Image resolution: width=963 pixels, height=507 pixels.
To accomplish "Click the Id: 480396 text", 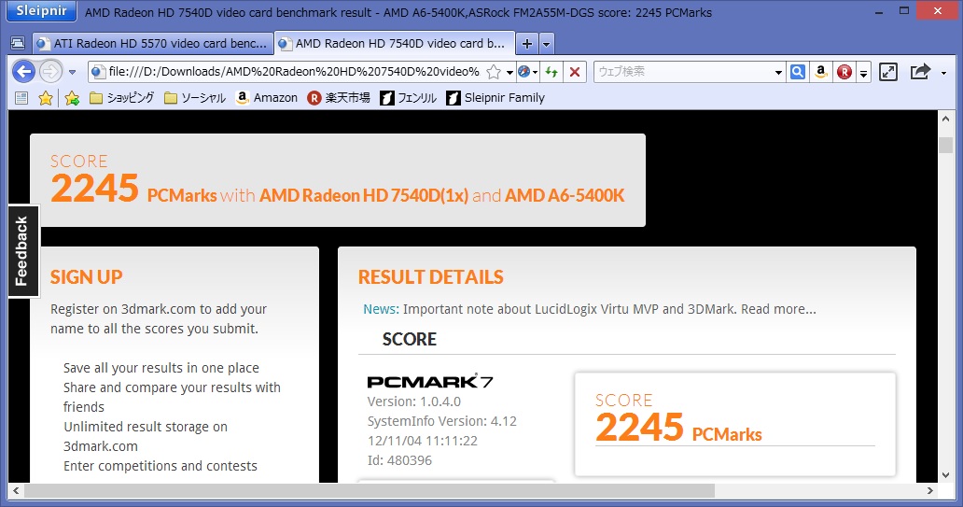I will (x=399, y=460).
